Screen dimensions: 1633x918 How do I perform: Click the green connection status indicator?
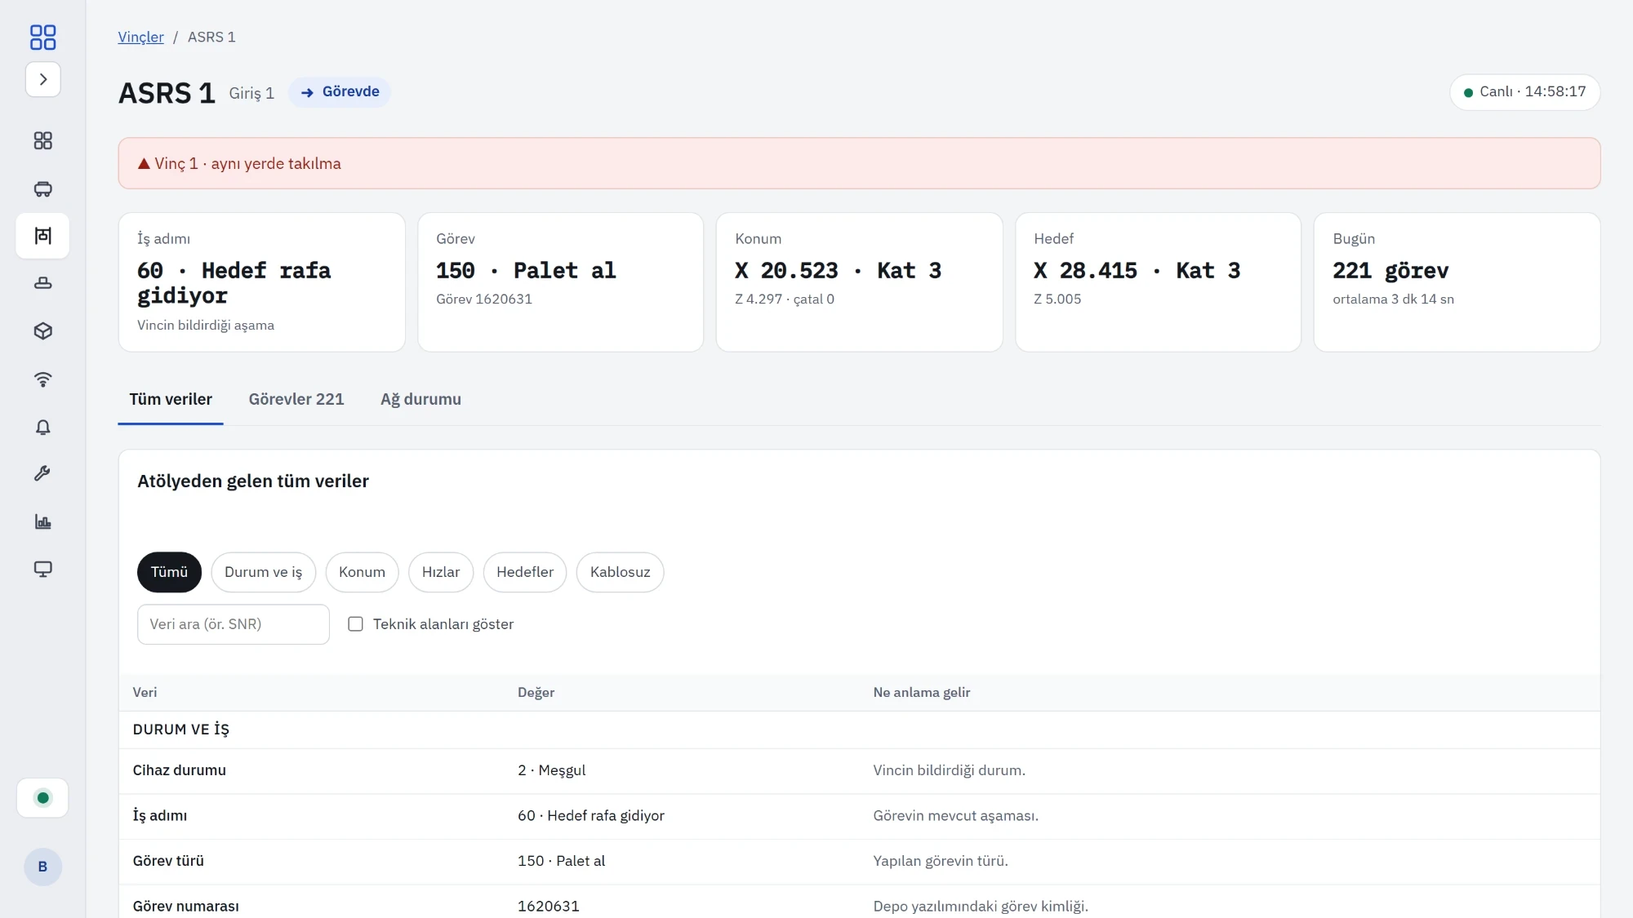[x=43, y=798]
